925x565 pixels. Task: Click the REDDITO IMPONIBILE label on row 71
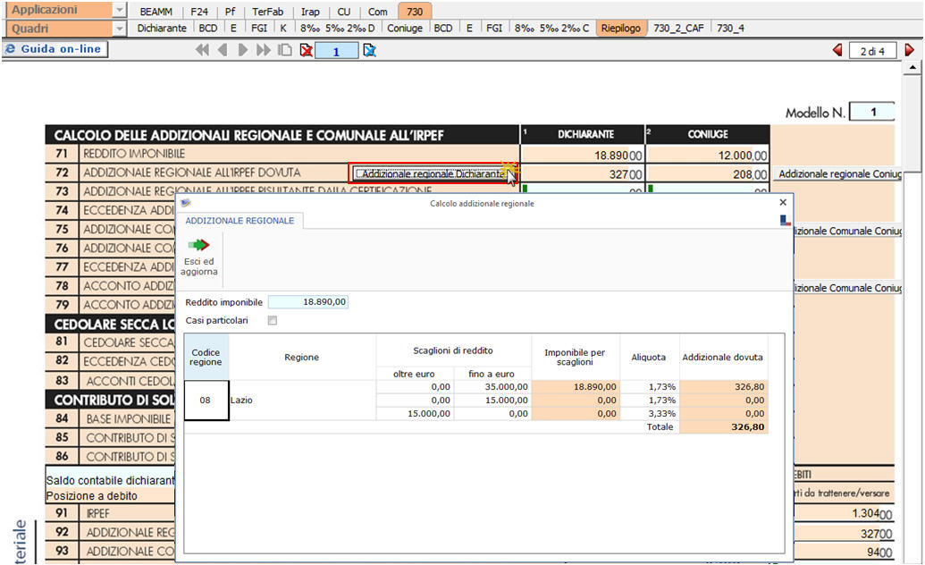tap(134, 154)
